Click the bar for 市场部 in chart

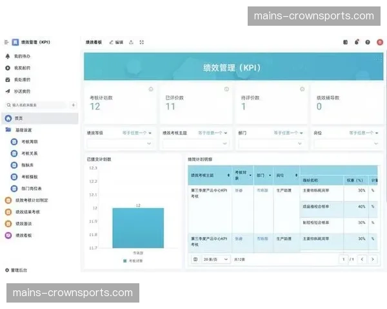click(x=138, y=228)
